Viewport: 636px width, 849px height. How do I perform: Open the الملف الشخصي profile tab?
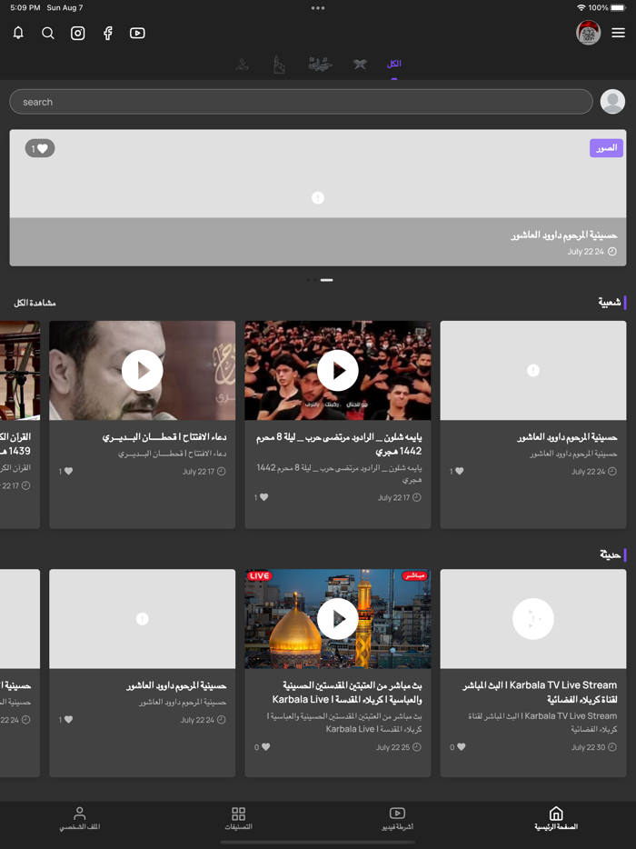pos(80,818)
